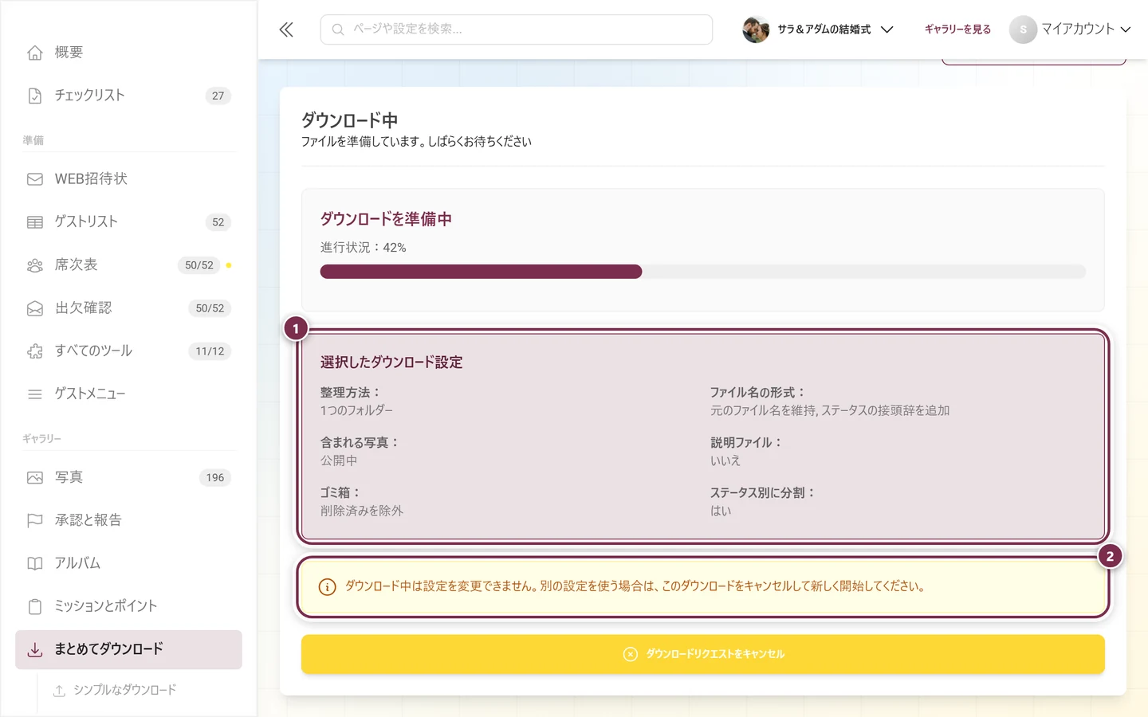The height and width of the screenshot is (717, 1148).
Task: Click the 進行状況：42% text
Action: 364,248
